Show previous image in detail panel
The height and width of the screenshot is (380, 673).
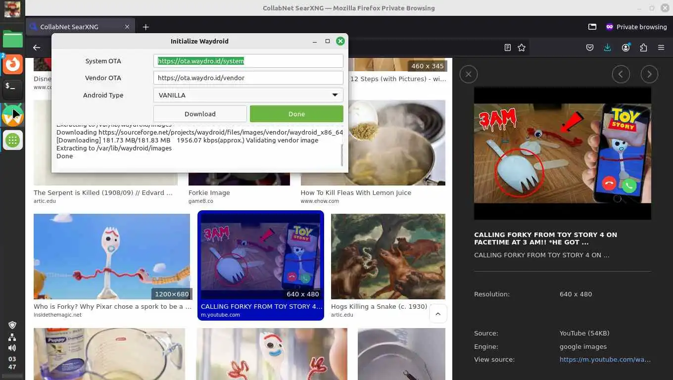tap(621, 74)
